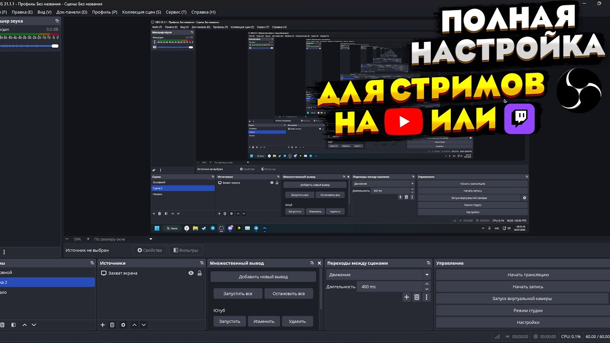The height and width of the screenshot is (343, 610).
Task: Move scene up with scenes panel arrow
Action: click(x=25, y=325)
